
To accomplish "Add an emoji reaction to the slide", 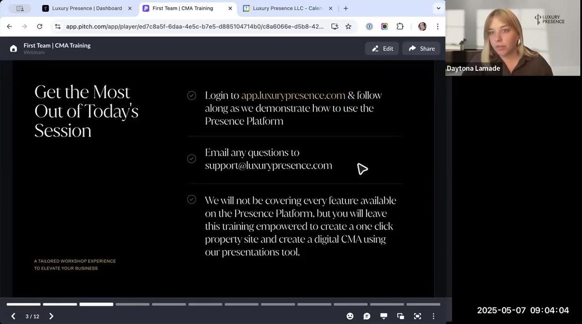I will (x=350, y=316).
